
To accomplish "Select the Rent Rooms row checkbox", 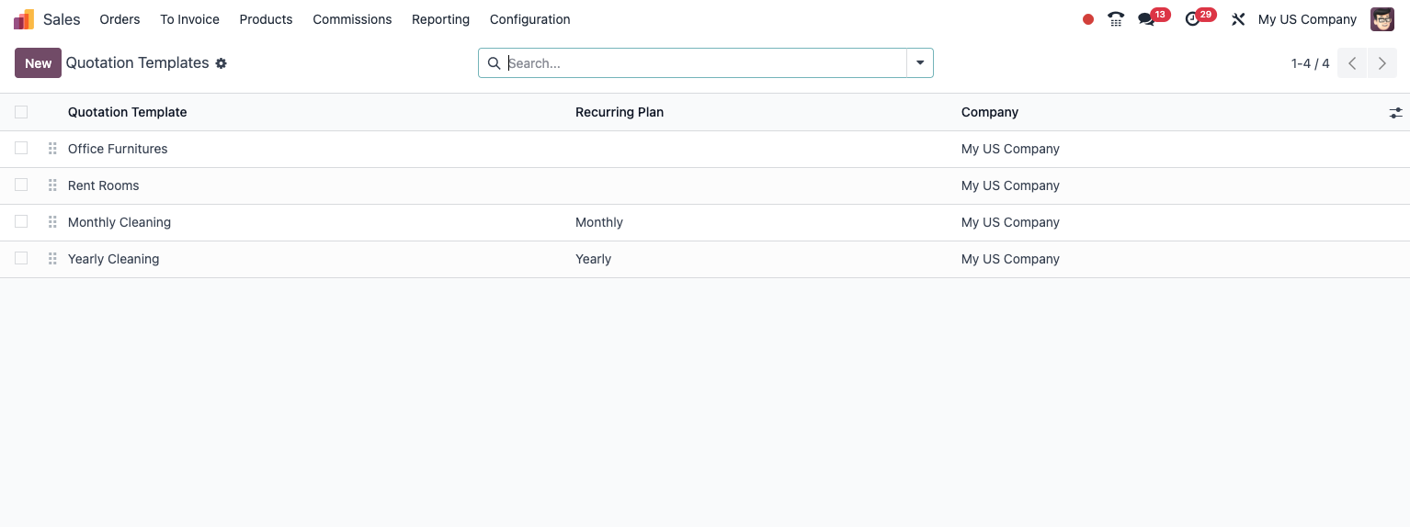I will tap(21, 185).
